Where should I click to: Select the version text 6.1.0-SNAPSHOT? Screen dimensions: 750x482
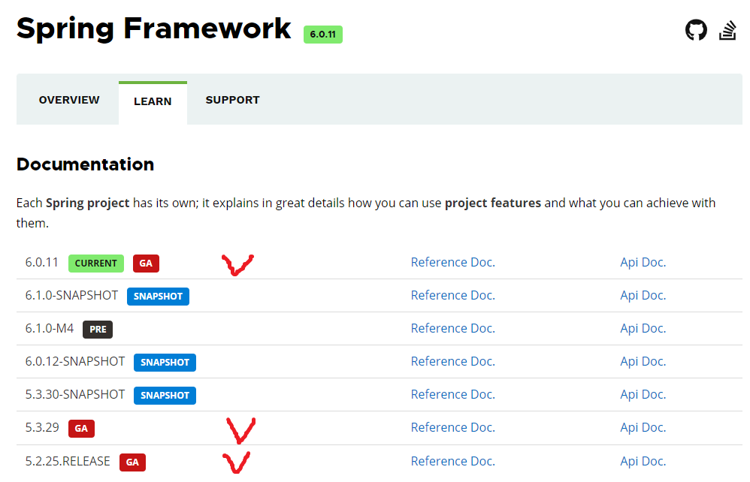[71, 295]
